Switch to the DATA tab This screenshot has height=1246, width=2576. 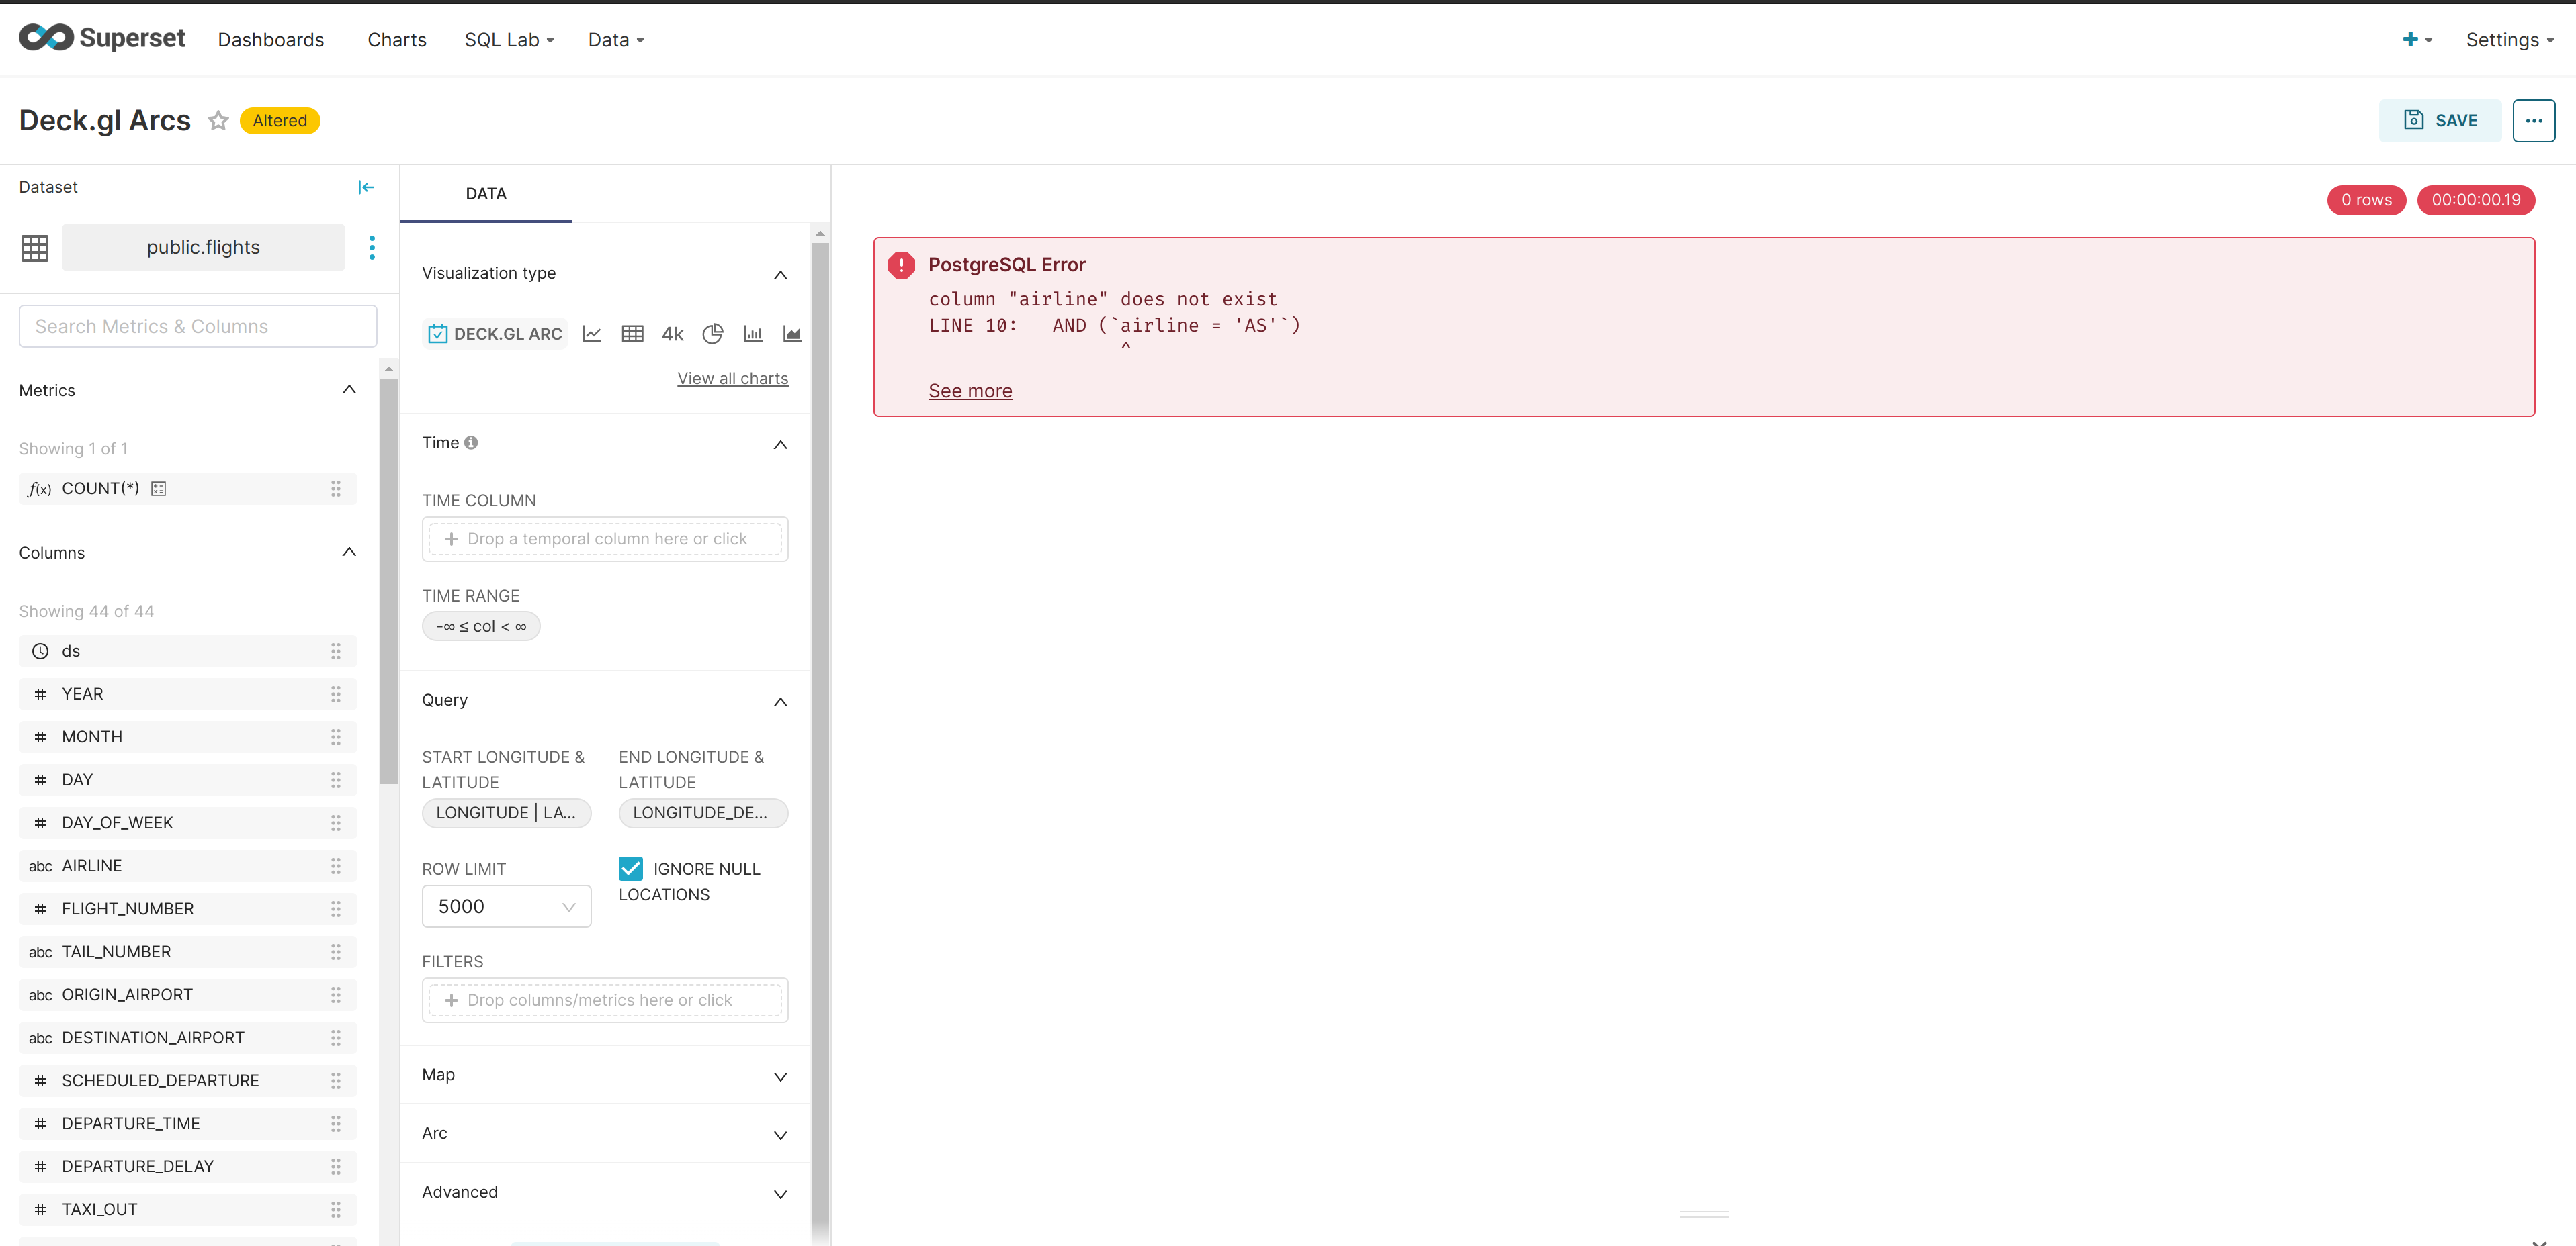click(x=486, y=193)
